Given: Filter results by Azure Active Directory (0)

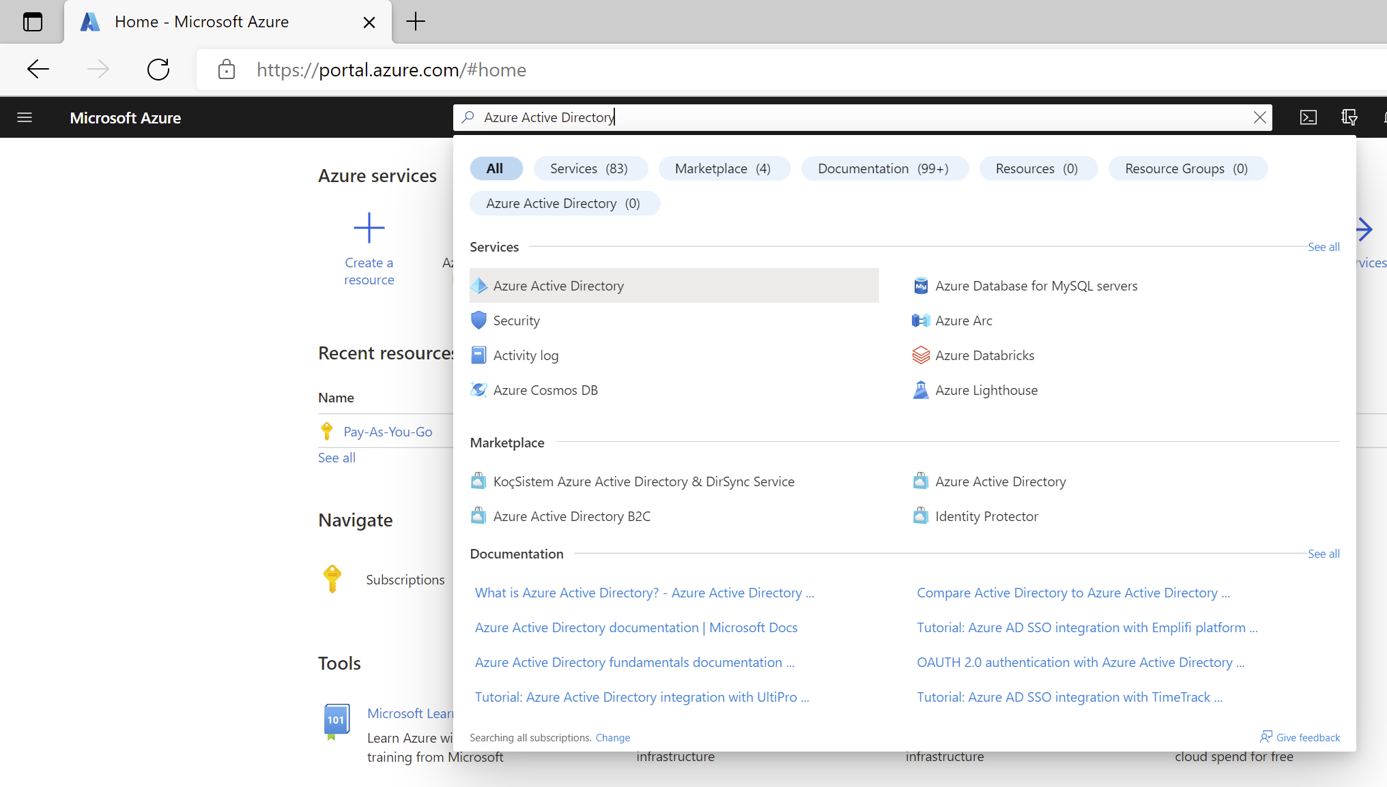Looking at the screenshot, I should [x=564, y=203].
